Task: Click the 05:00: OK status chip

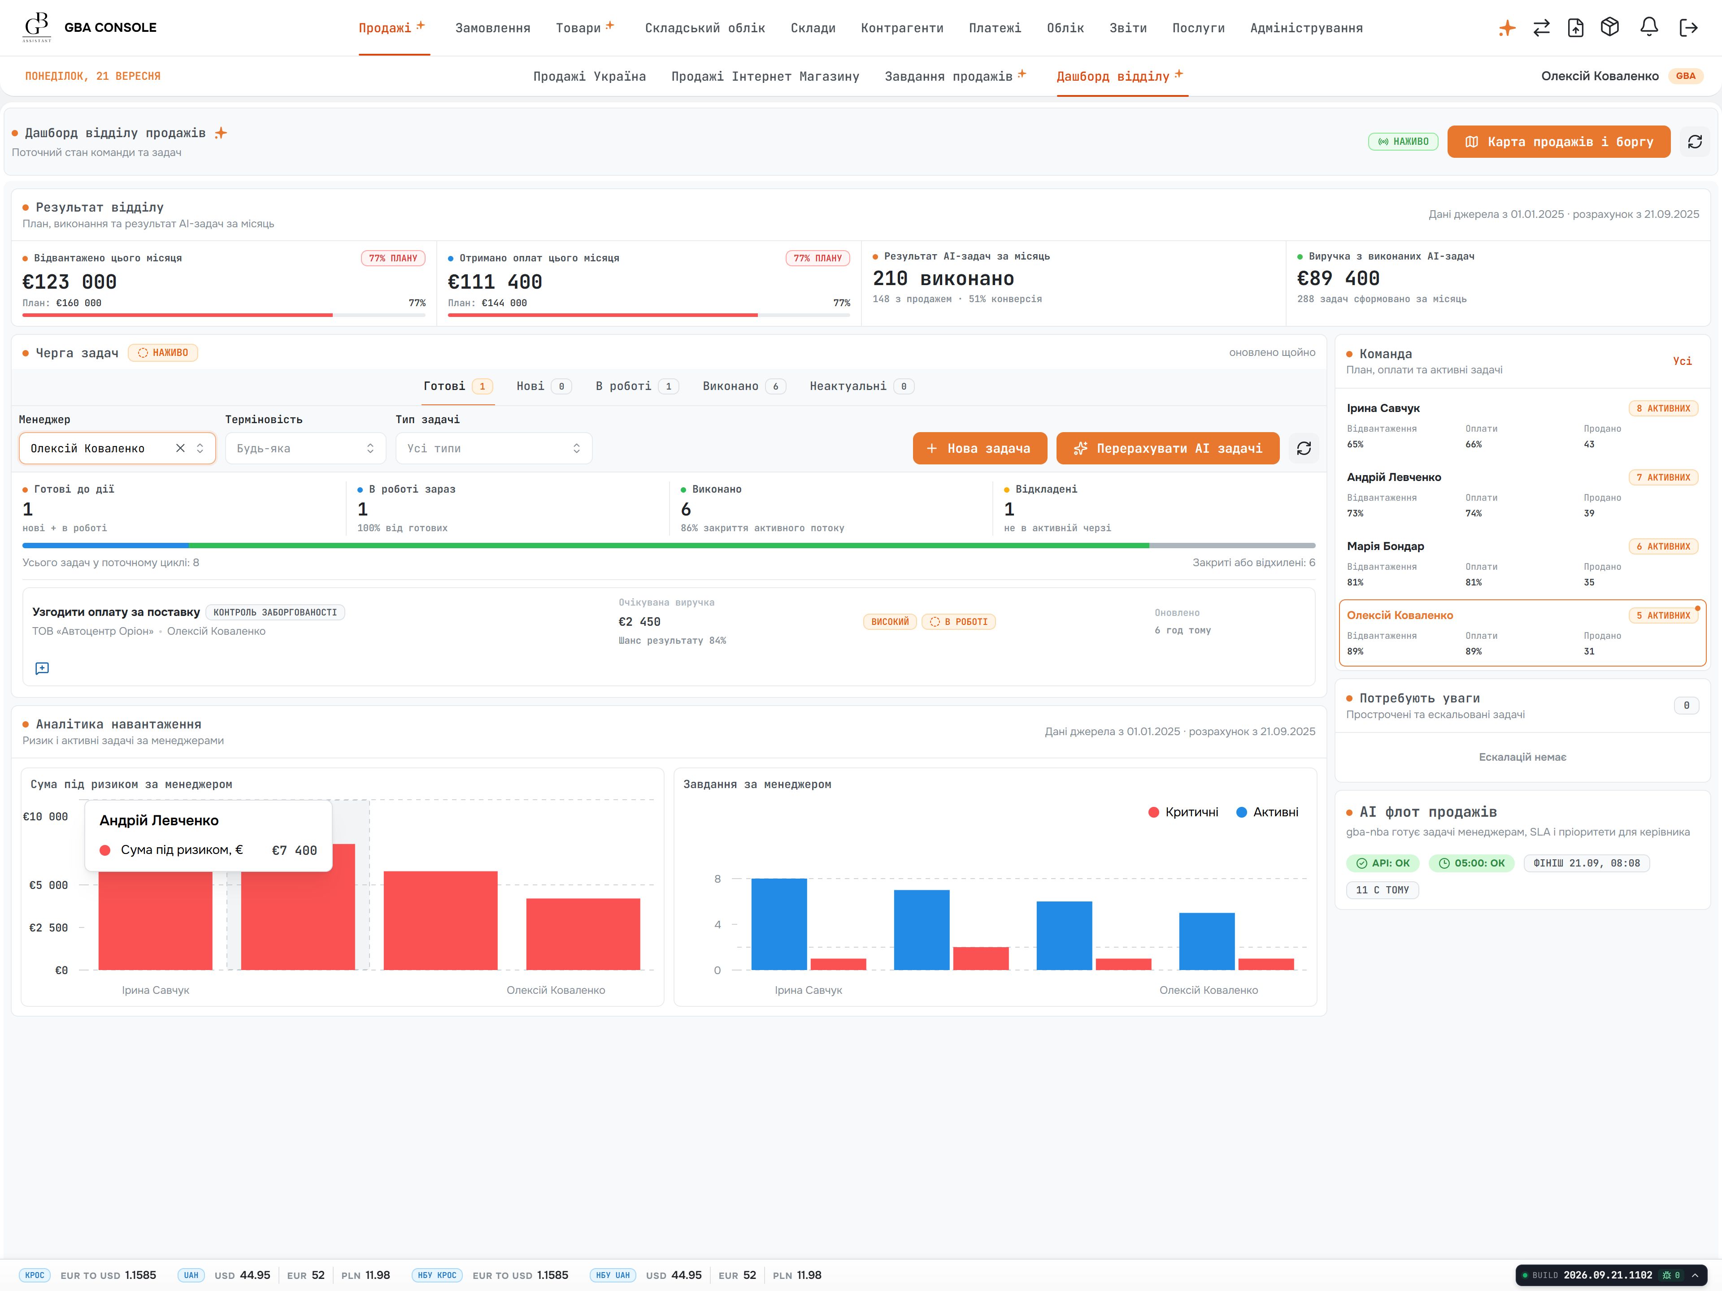Action: [x=1470, y=863]
